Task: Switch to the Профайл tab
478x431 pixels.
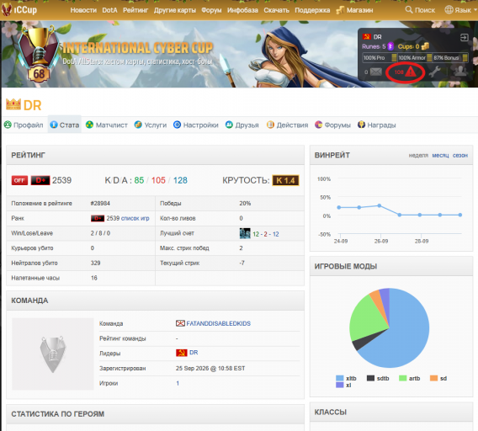Action: click(24, 125)
